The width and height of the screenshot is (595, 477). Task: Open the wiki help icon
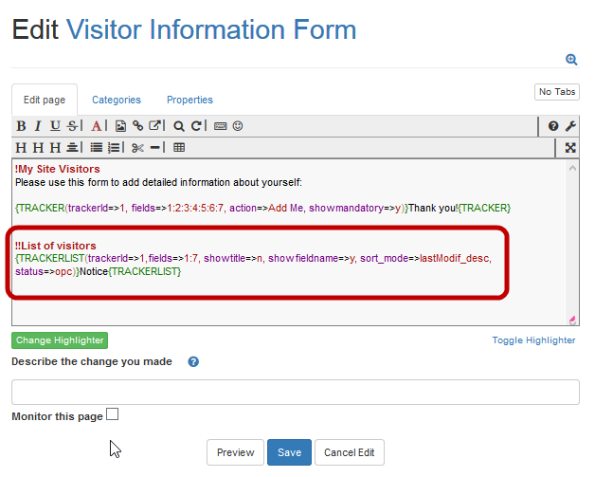(553, 125)
